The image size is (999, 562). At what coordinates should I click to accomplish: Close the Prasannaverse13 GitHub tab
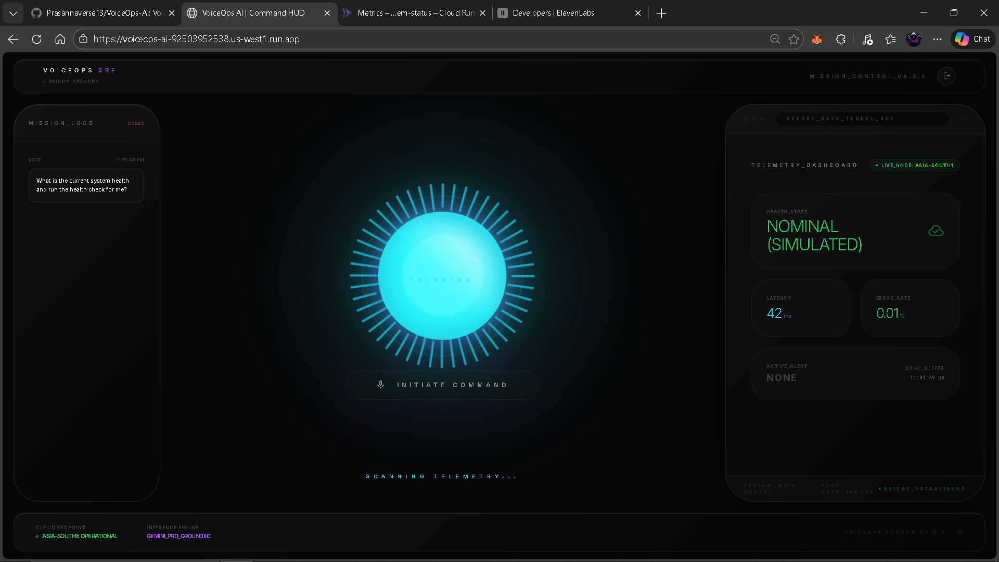[x=172, y=13]
